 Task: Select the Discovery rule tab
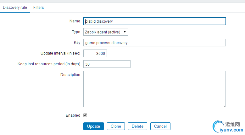[15, 8]
